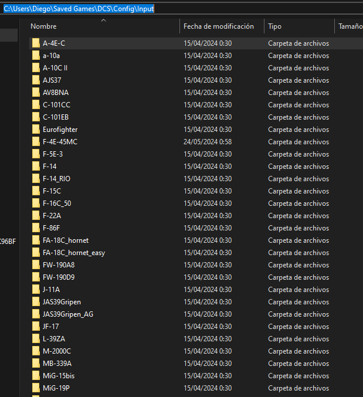The image size is (363, 397).
Task: Click the F-22A folder icon
Action: 36,216
